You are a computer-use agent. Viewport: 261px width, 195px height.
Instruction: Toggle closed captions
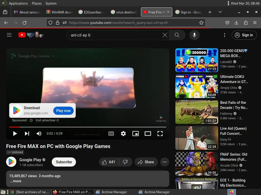(x=111, y=134)
